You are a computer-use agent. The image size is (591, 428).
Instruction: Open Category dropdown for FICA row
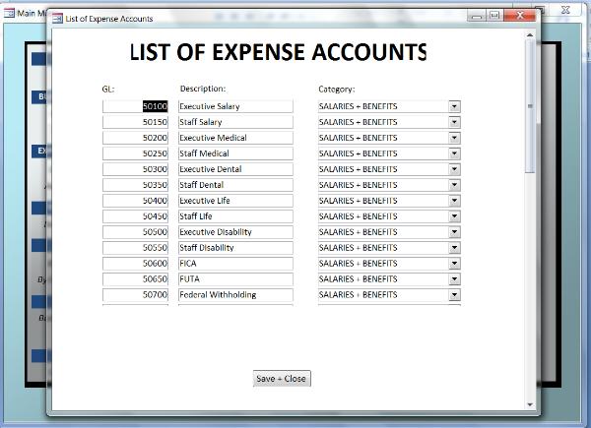(x=454, y=264)
